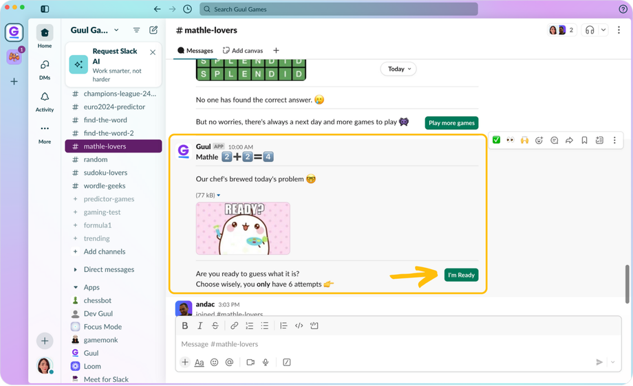Toggle ordered list formatting
The image size is (633, 386).
coord(250,326)
